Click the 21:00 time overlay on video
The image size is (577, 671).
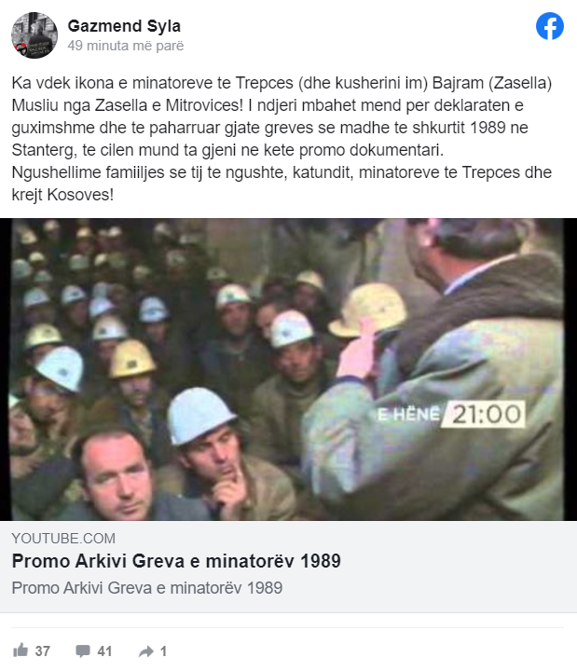486,414
